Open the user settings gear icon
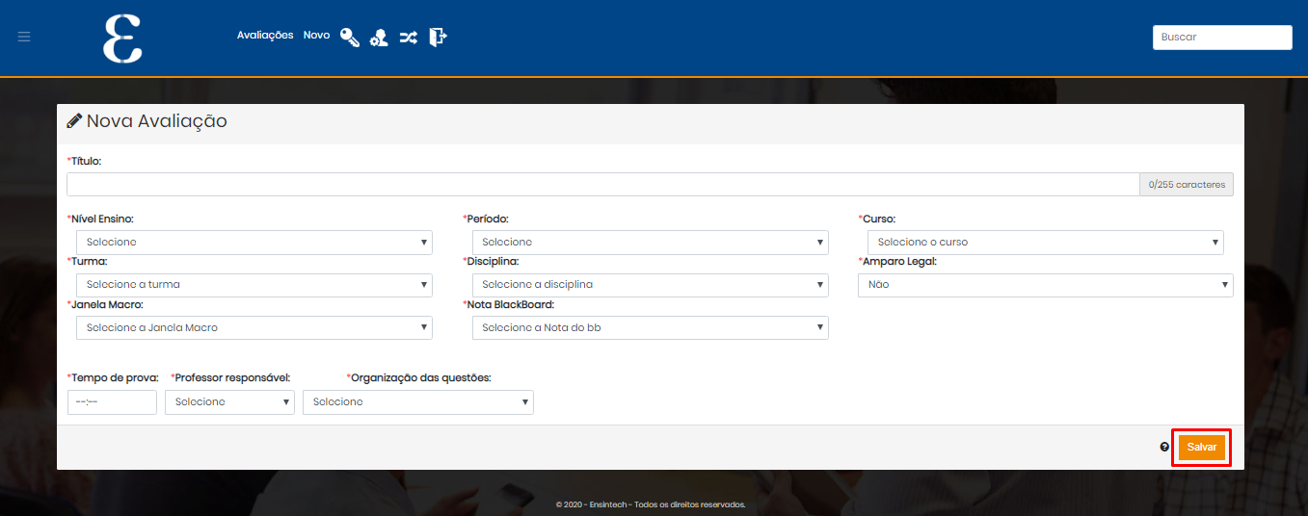Screen dimensions: 1308x516 click(x=379, y=38)
